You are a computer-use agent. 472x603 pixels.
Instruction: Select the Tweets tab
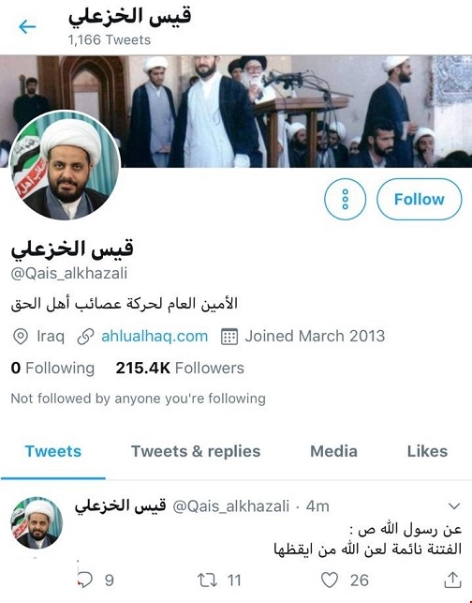pyautogui.click(x=53, y=451)
